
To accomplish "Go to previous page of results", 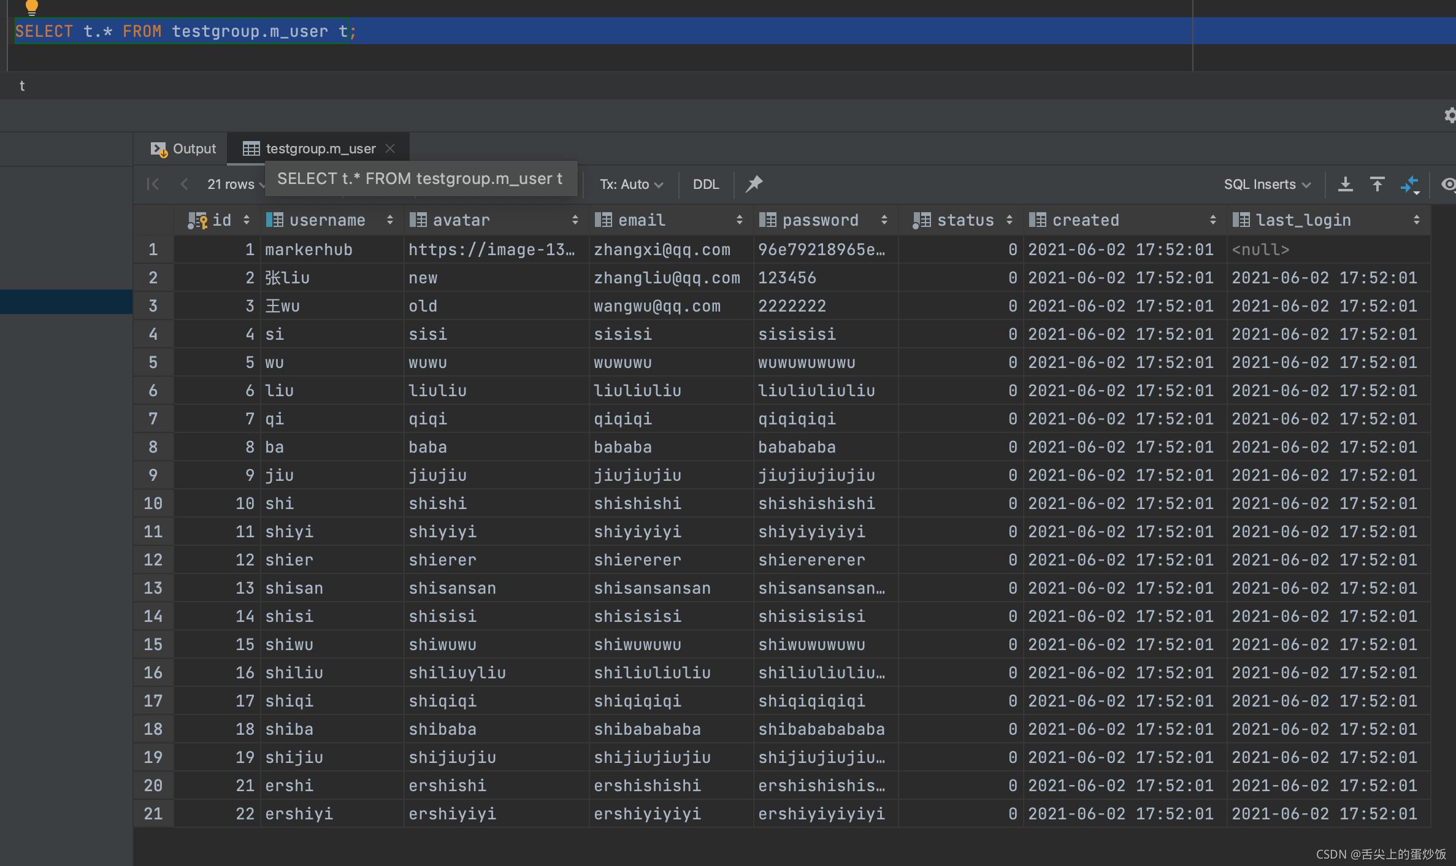I will coord(184,184).
